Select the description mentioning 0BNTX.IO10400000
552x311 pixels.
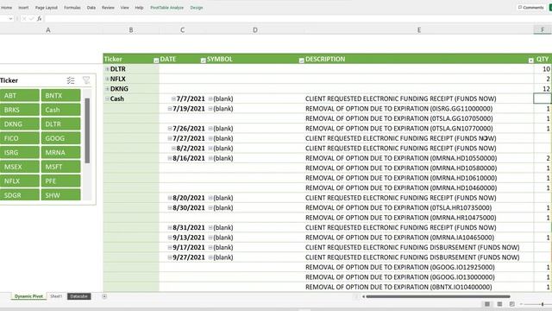(x=398, y=287)
